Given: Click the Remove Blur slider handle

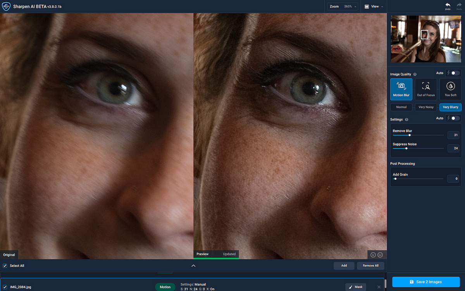Looking at the screenshot, I should tap(410, 135).
